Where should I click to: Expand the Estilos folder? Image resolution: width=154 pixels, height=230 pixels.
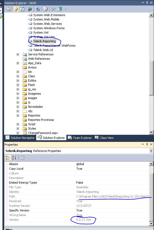tap(18, 81)
